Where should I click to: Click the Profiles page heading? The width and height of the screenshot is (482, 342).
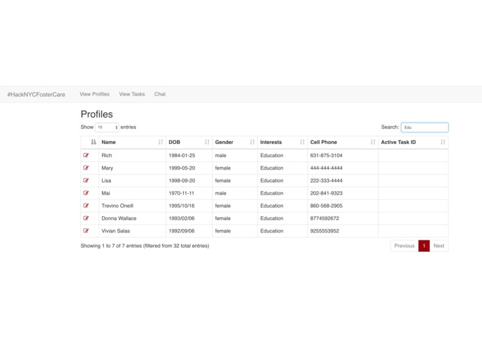click(97, 114)
